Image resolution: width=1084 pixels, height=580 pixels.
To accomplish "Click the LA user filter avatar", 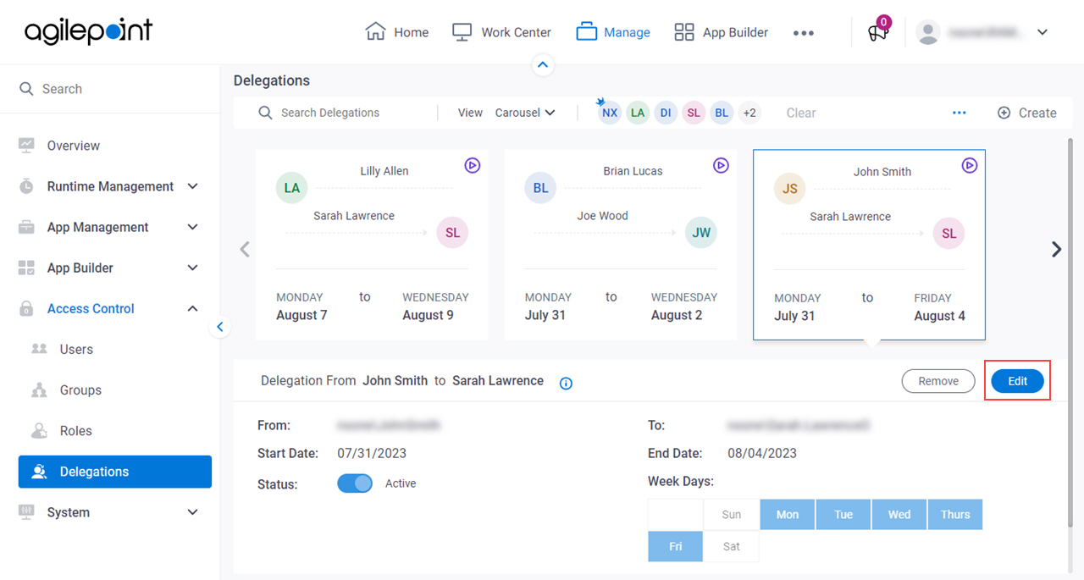I will 638,113.
